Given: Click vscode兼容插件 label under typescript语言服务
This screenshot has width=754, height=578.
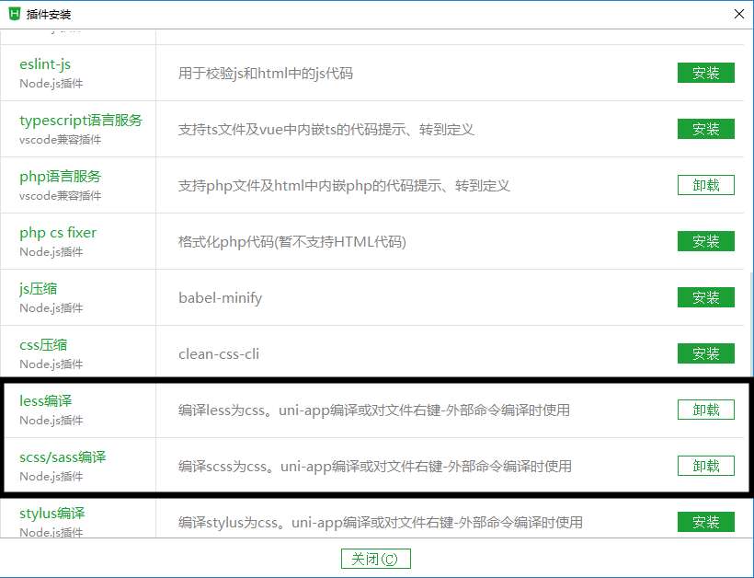Looking at the screenshot, I should coord(60,140).
